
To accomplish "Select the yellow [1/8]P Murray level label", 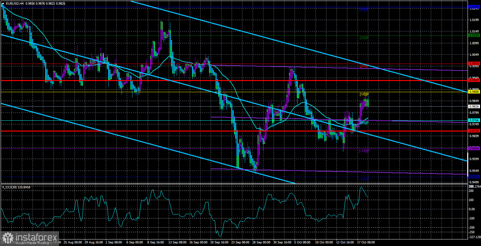I will pos(364,94).
